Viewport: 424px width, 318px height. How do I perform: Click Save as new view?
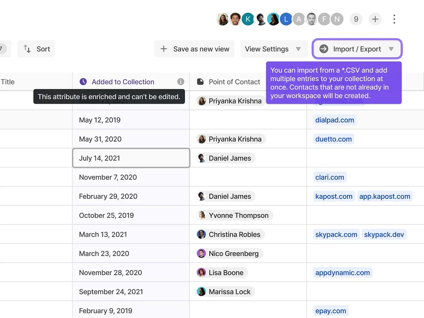click(x=195, y=49)
